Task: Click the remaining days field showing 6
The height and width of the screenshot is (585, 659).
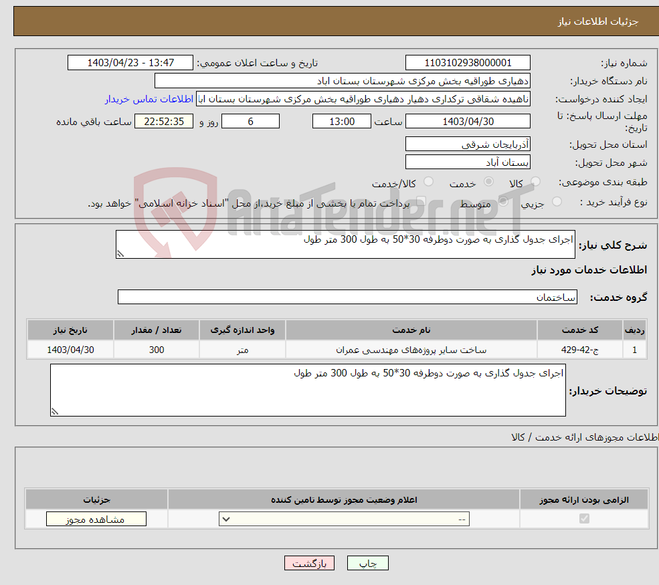Action: pyautogui.click(x=250, y=122)
